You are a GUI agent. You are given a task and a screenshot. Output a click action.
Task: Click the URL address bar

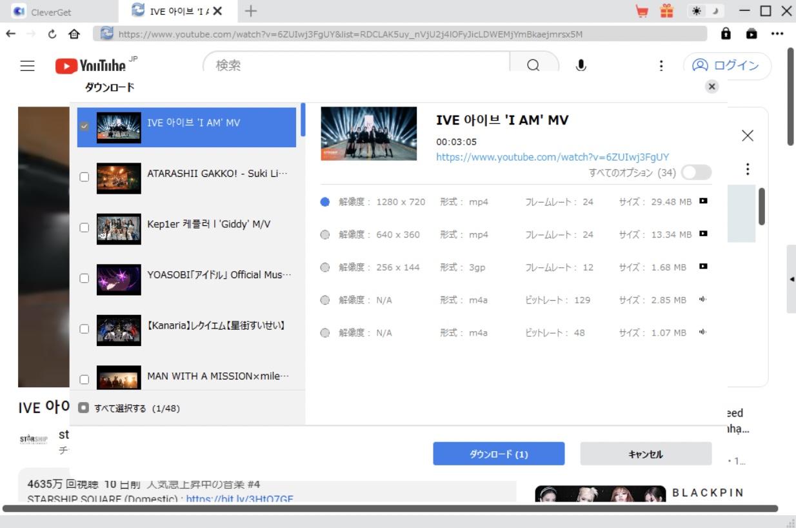tap(400, 34)
